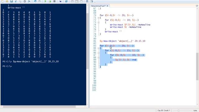199x112 pixels.
Task: Click the Стр. 83 Столб. 1 indicator
Action: (164, 110)
